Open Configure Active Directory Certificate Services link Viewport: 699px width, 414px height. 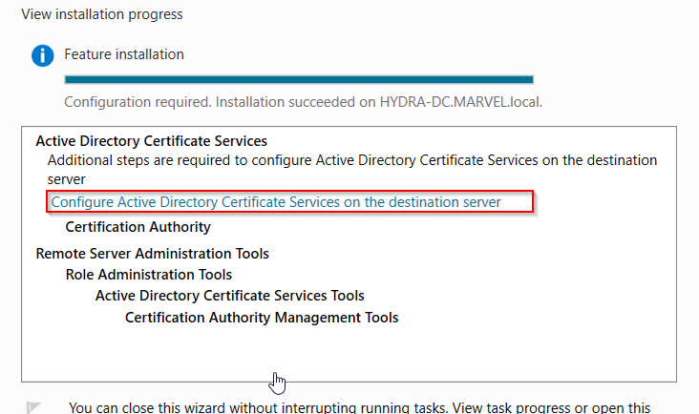coord(276,202)
